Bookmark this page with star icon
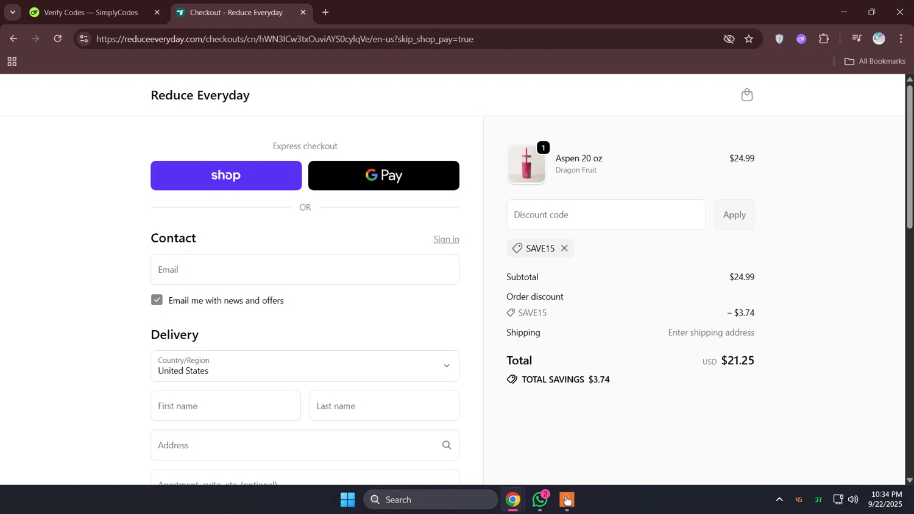The height and width of the screenshot is (514, 914). pyautogui.click(x=749, y=39)
